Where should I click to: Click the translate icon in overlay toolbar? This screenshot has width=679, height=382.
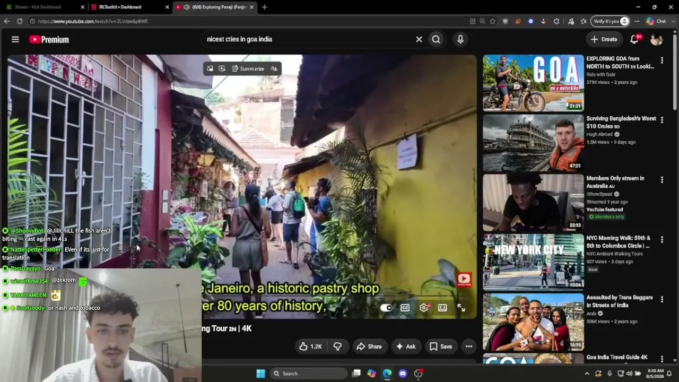click(274, 68)
